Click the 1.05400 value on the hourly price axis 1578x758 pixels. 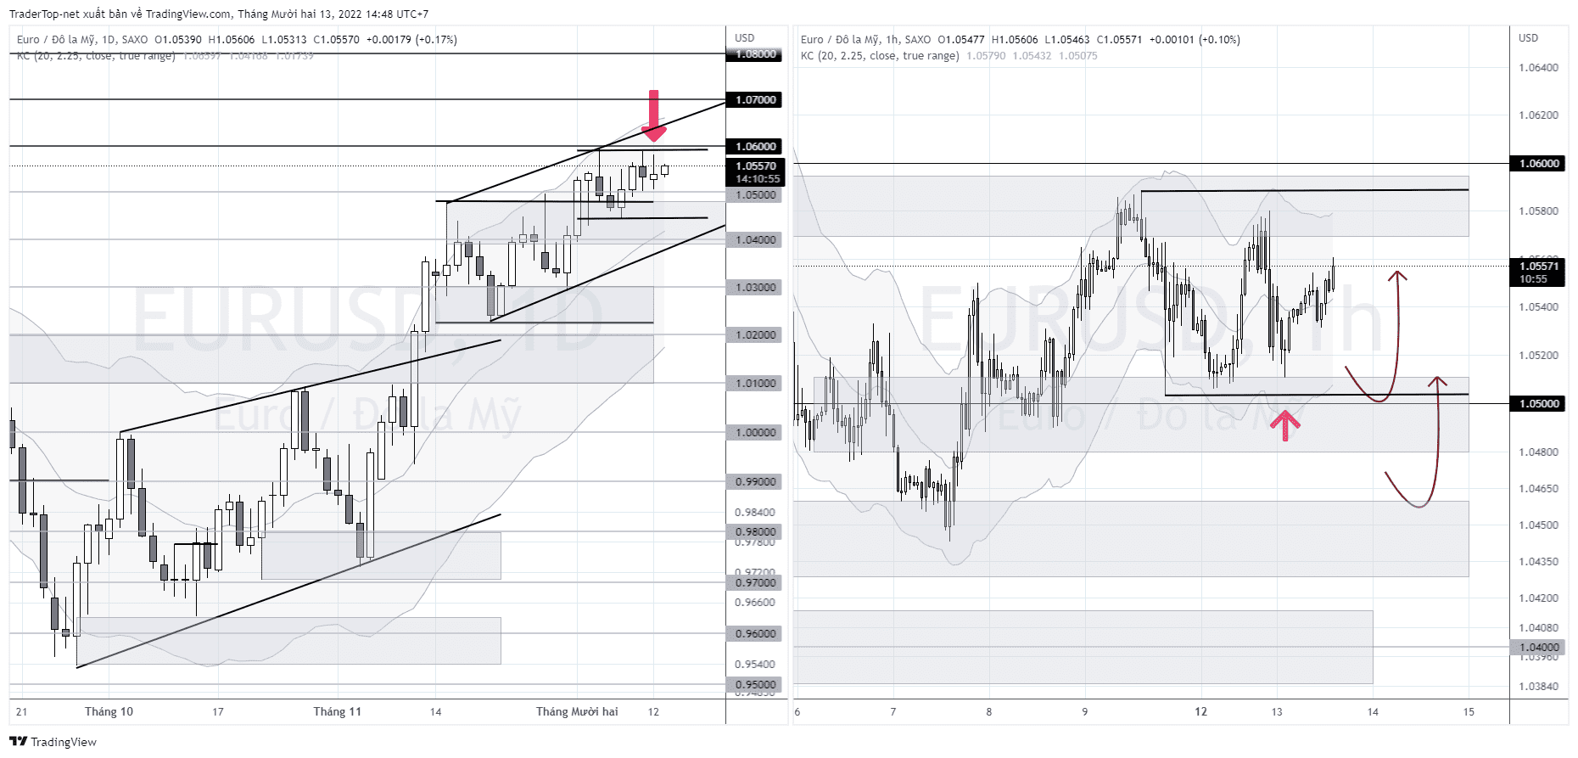point(1538,307)
